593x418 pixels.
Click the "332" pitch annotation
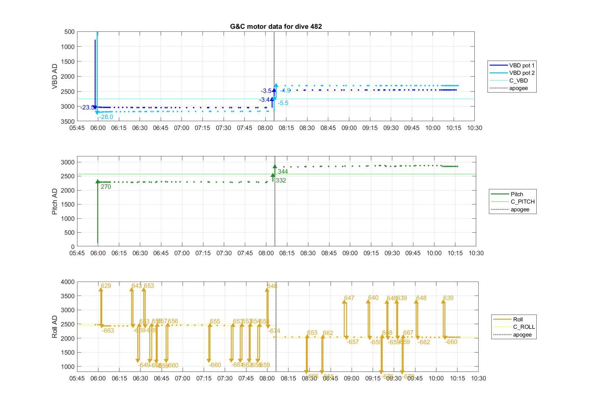point(281,181)
